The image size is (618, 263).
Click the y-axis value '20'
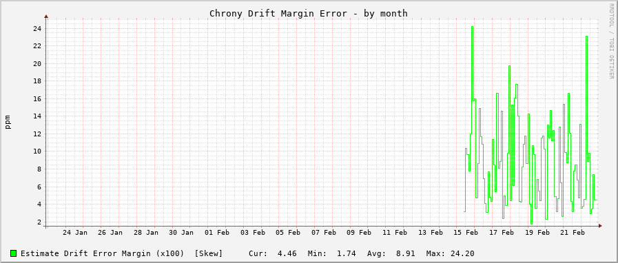pyautogui.click(x=37, y=63)
